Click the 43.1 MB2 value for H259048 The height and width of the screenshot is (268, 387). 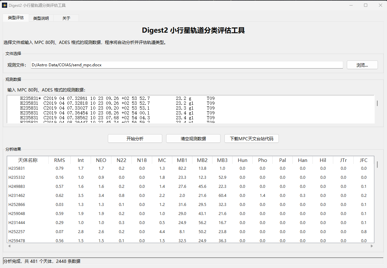point(202,214)
